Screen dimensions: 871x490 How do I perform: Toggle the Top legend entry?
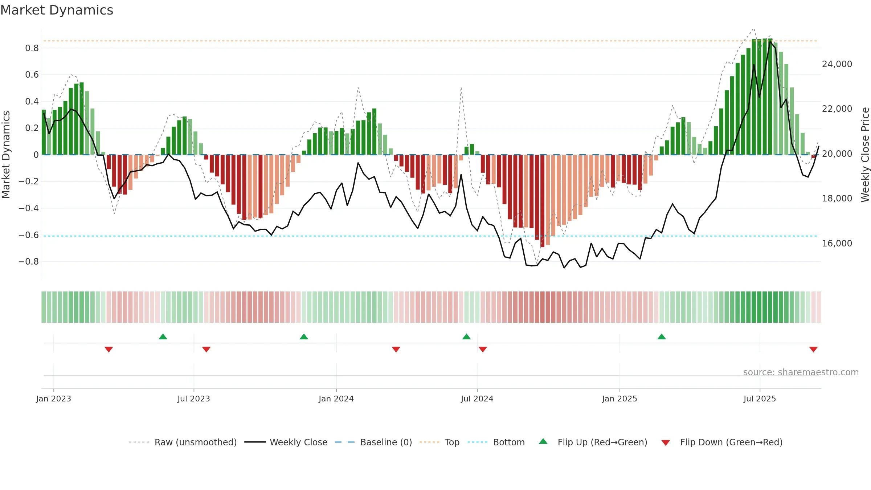pos(439,442)
